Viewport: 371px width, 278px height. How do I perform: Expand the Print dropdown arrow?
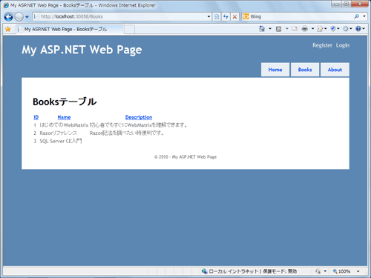(312, 29)
